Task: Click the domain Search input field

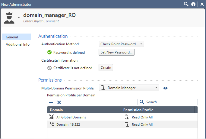Action: [x=170, y=102]
